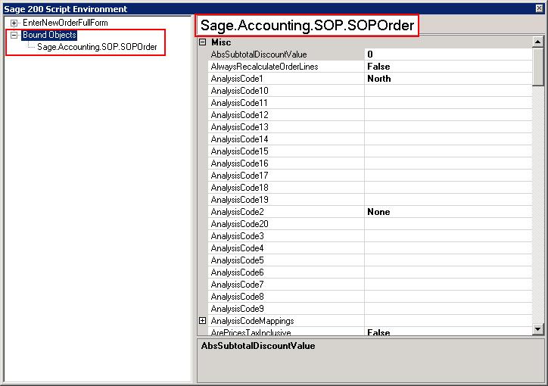Expand the AnalysisCodeMappings property
Screen dimensions: 548x386
[x=202, y=321]
